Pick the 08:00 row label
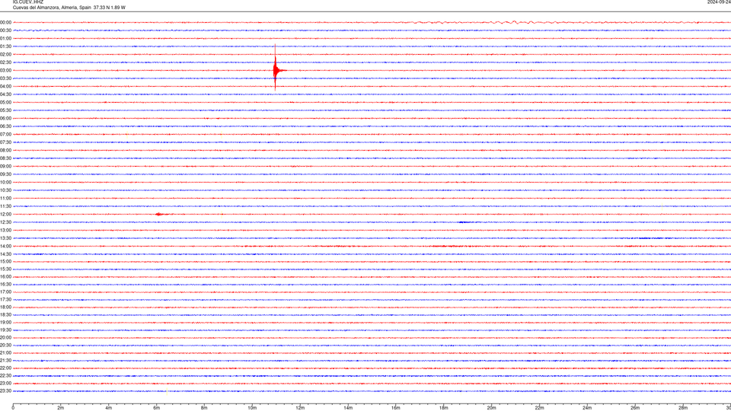This screenshot has width=731, height=411. point(5,150)
